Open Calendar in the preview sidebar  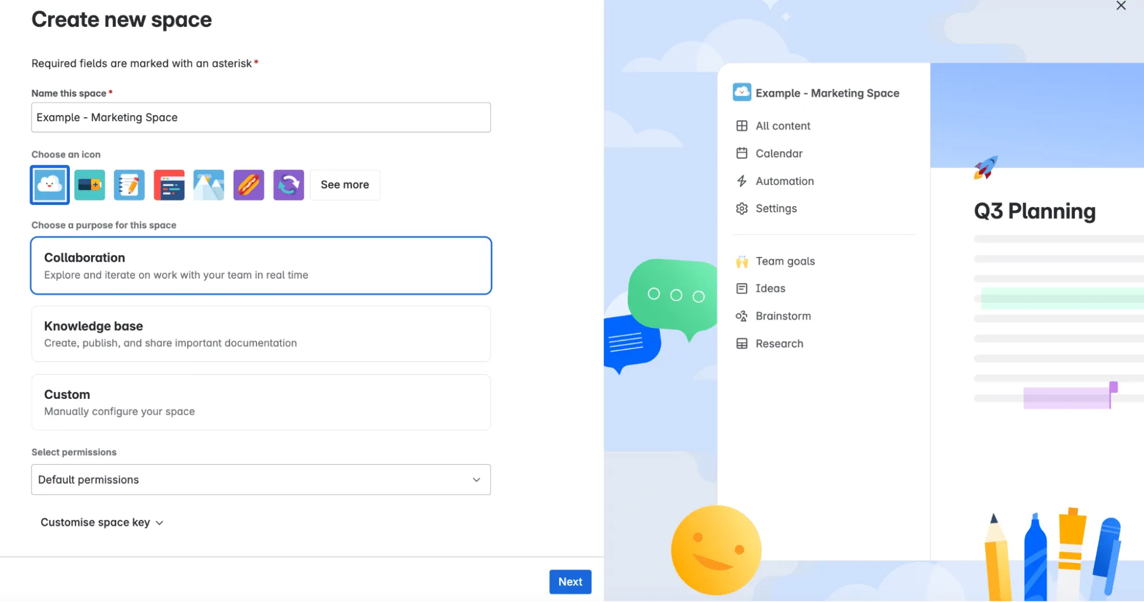(778, 153)
